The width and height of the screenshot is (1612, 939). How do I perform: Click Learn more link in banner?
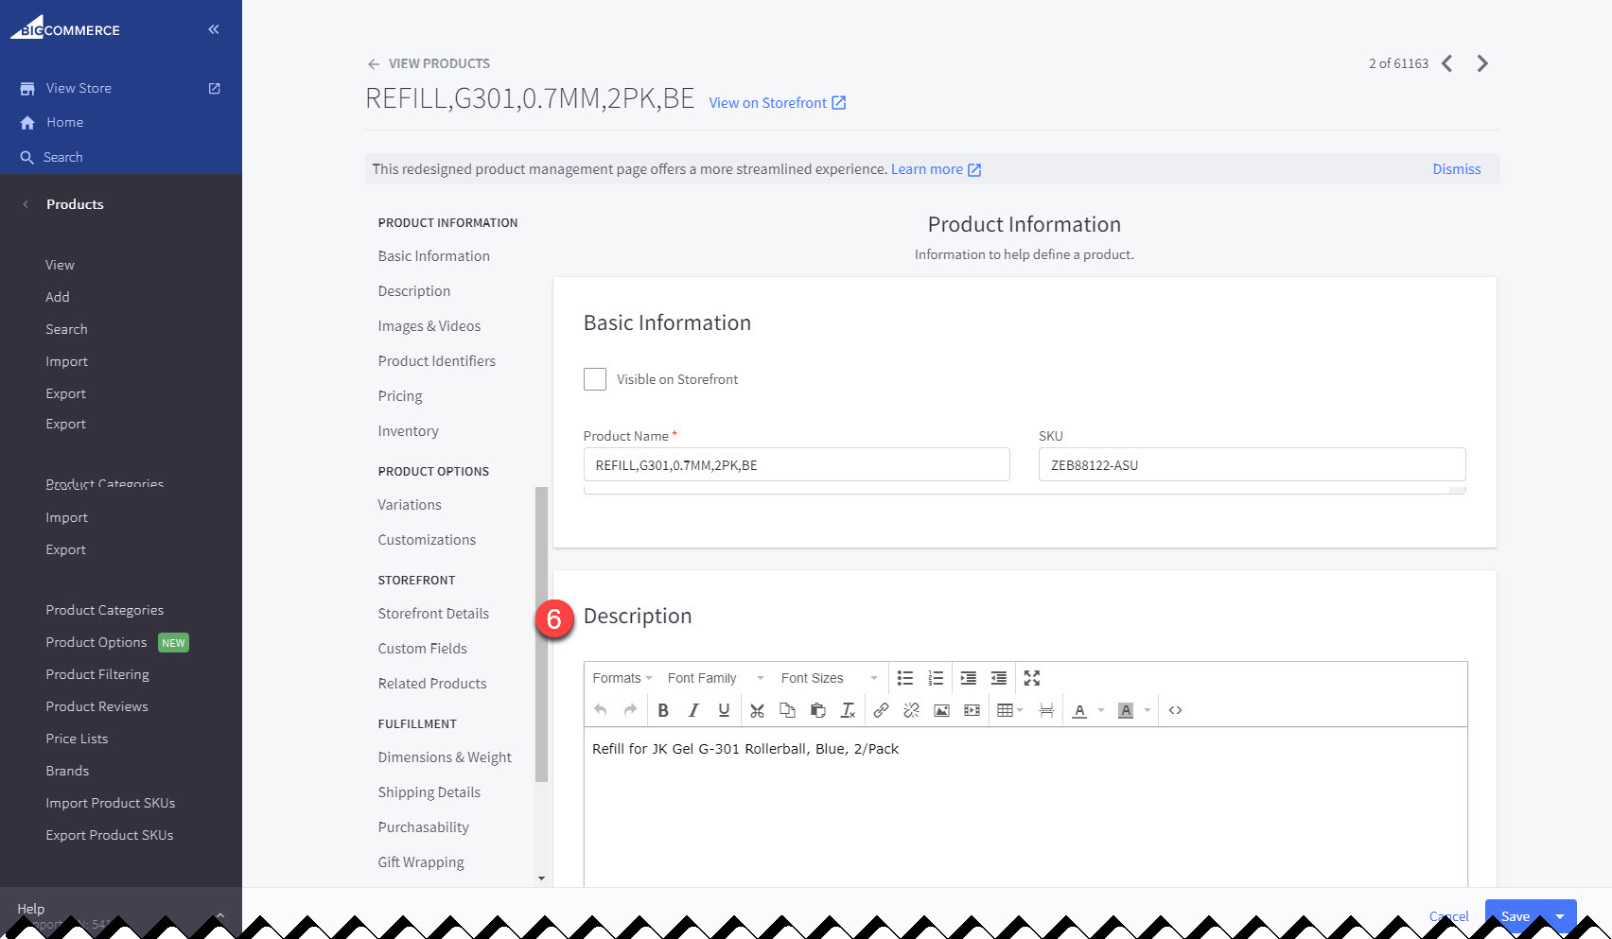click(x=936, y=169)
